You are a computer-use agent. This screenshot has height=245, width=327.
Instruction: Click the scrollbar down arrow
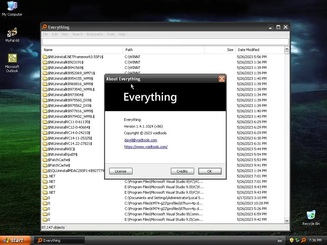287,221
